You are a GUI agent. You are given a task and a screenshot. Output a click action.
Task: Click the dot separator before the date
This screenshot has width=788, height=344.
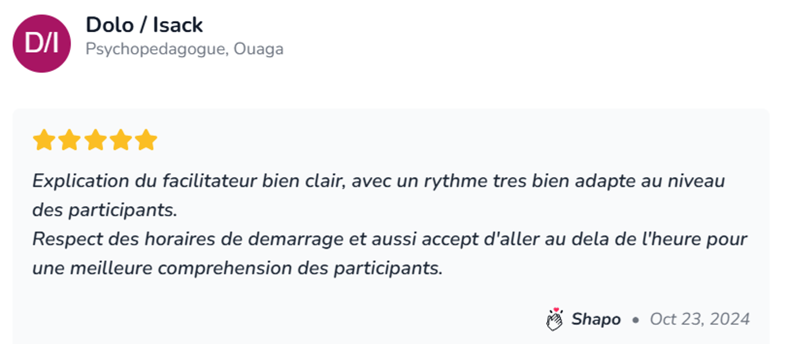(635, 320)
